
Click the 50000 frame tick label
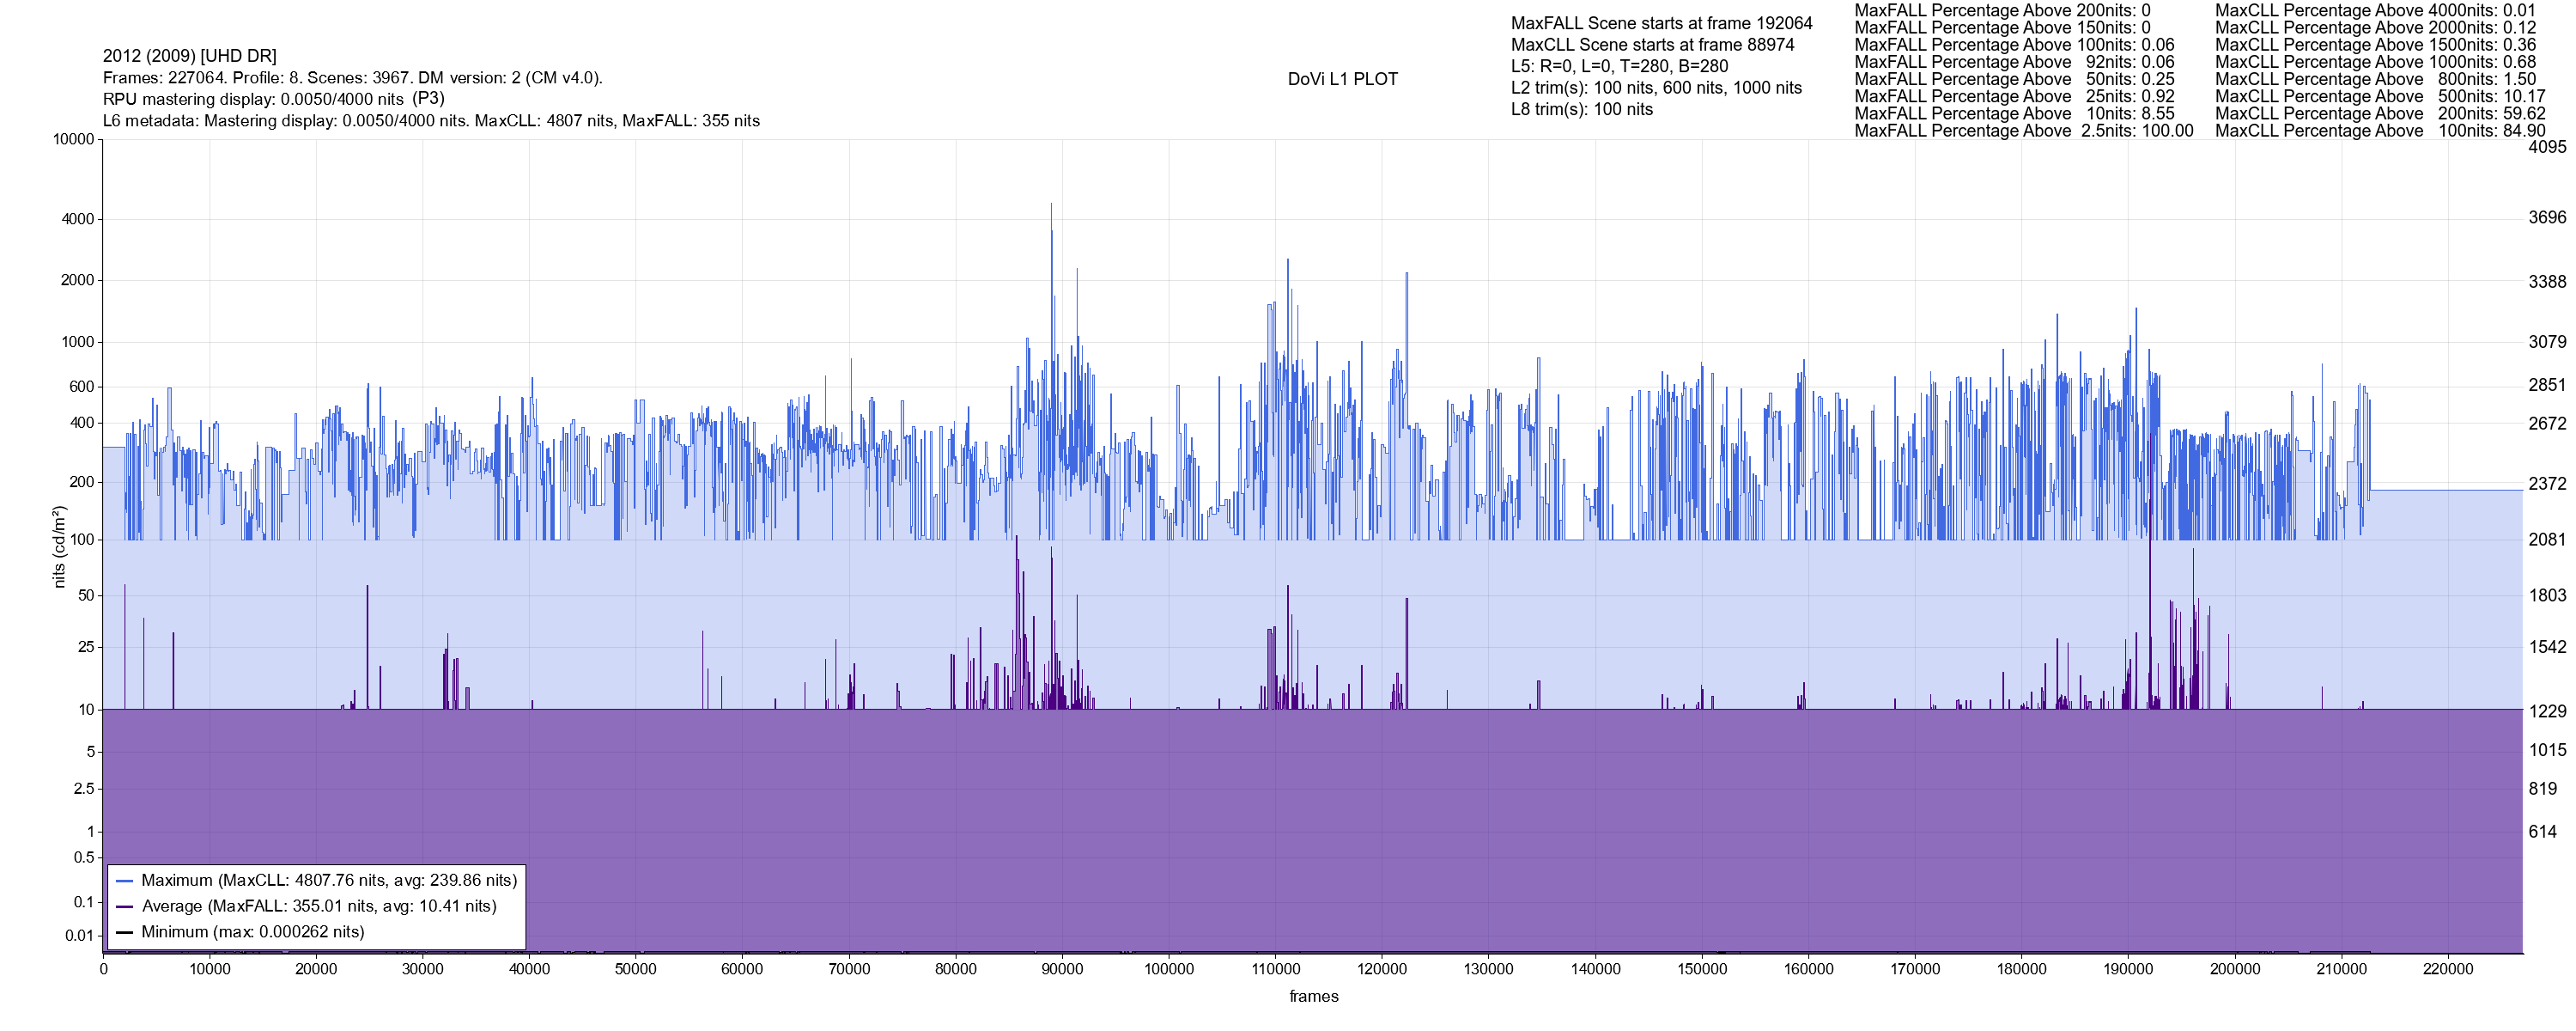click(x=635, y=969)
